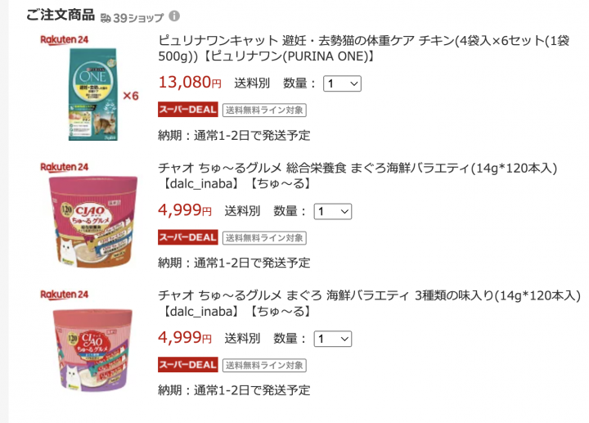Click the help icon beside 39ショップ
Screen dimensions: 589x423
click(x=174, y=16)
